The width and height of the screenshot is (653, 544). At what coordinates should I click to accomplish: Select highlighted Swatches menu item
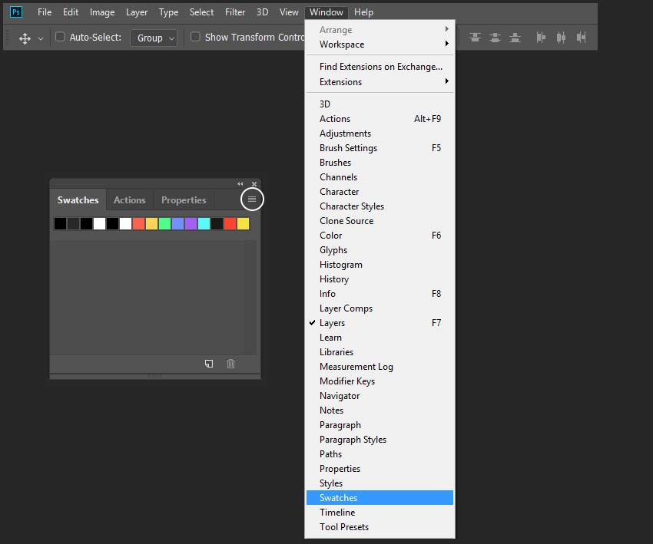tap(380, 497)
